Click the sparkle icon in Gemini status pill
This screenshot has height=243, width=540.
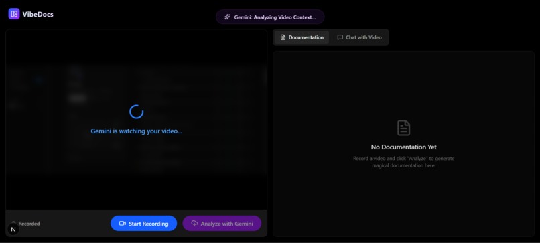tap(227, 17)
